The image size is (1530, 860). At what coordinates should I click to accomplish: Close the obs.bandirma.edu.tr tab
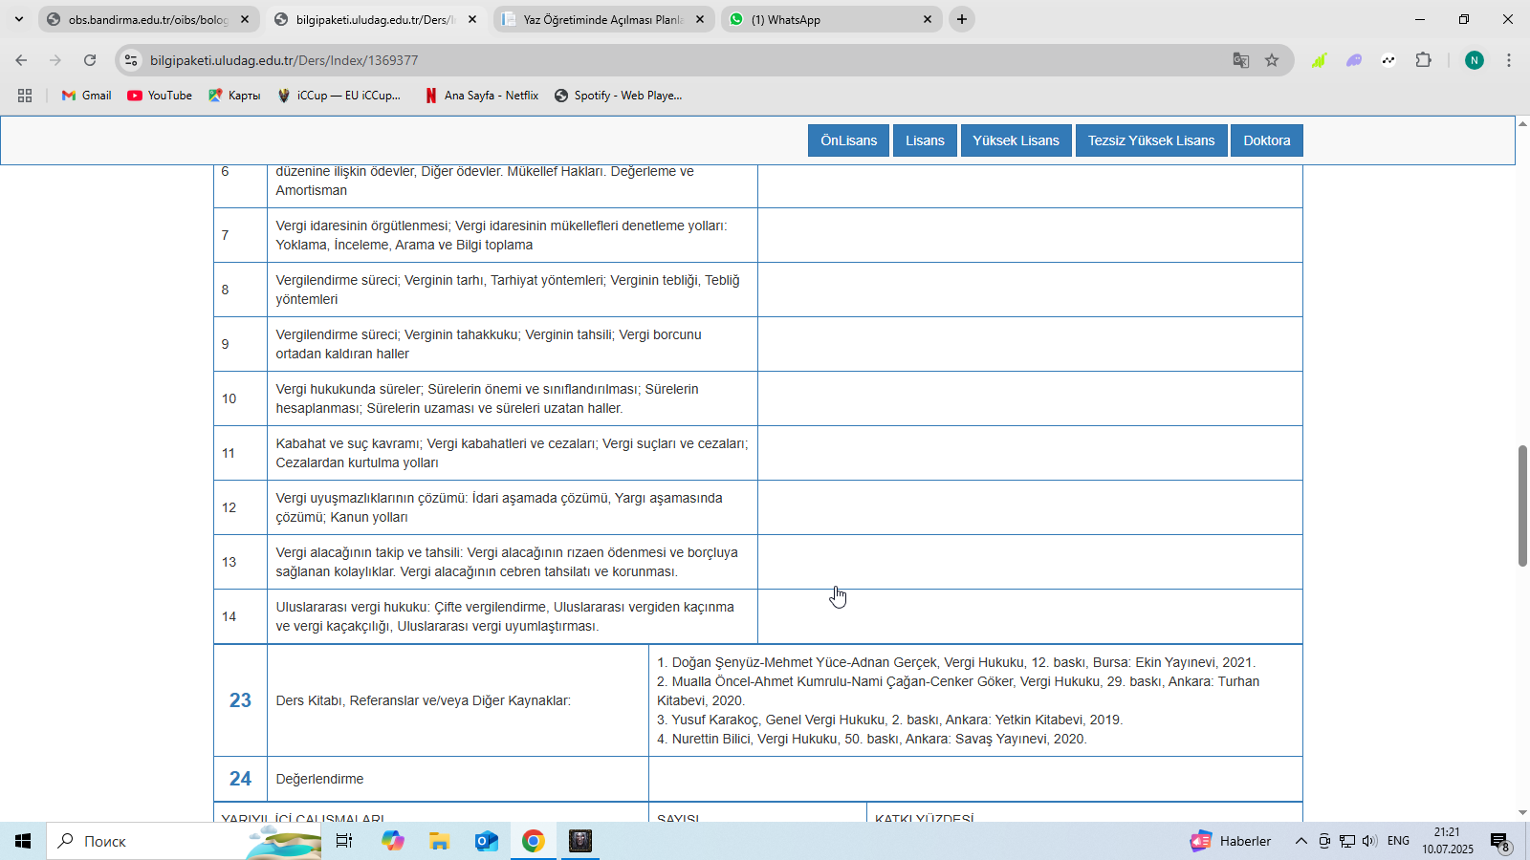point(245,19)
